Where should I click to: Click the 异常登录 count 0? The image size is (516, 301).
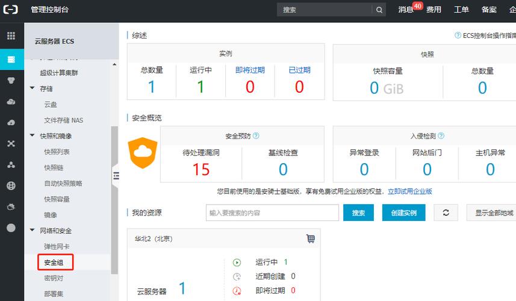[364, 169]
